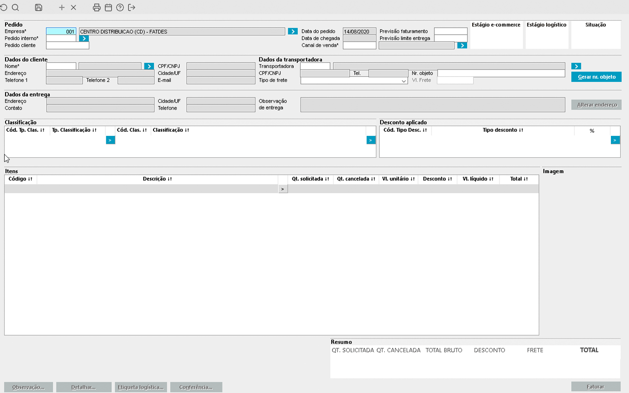The width and height of the screenshot is (629, 393).
Task: Open Transportadora lookup arrow button
Action: point(576,66)
